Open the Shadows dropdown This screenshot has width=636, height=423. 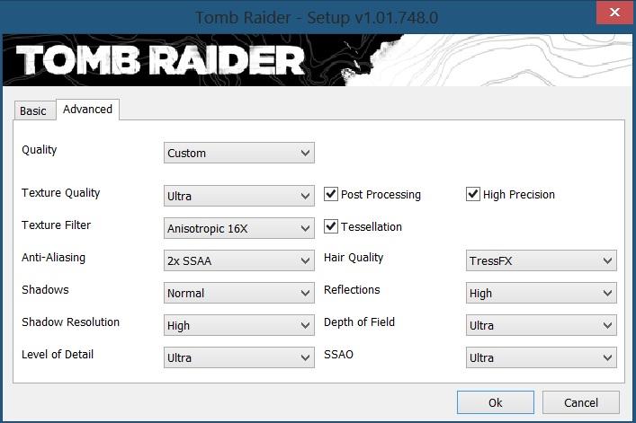(x=239, y=293)
